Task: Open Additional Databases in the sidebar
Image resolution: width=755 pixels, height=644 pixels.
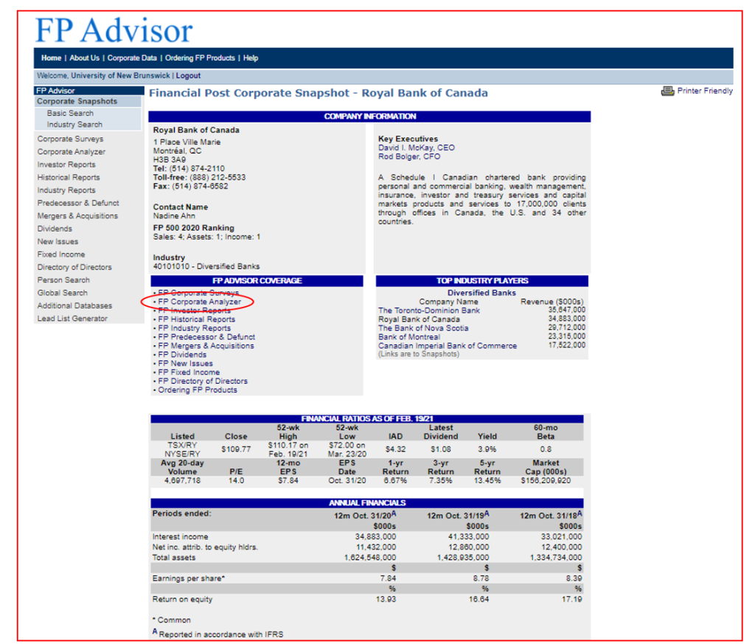Action: coord(74,306)
